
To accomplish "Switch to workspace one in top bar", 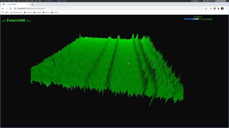I will pyautogui.click(x=2, y=1).
